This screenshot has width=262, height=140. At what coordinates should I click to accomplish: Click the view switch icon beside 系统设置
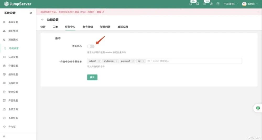(31, 13)
